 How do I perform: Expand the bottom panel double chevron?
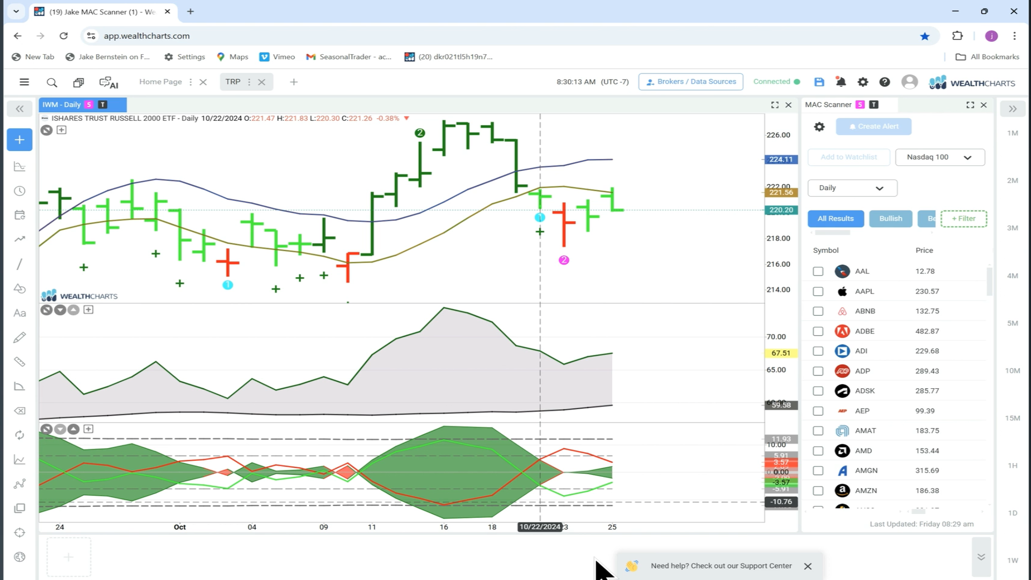(x=981, y=557)
